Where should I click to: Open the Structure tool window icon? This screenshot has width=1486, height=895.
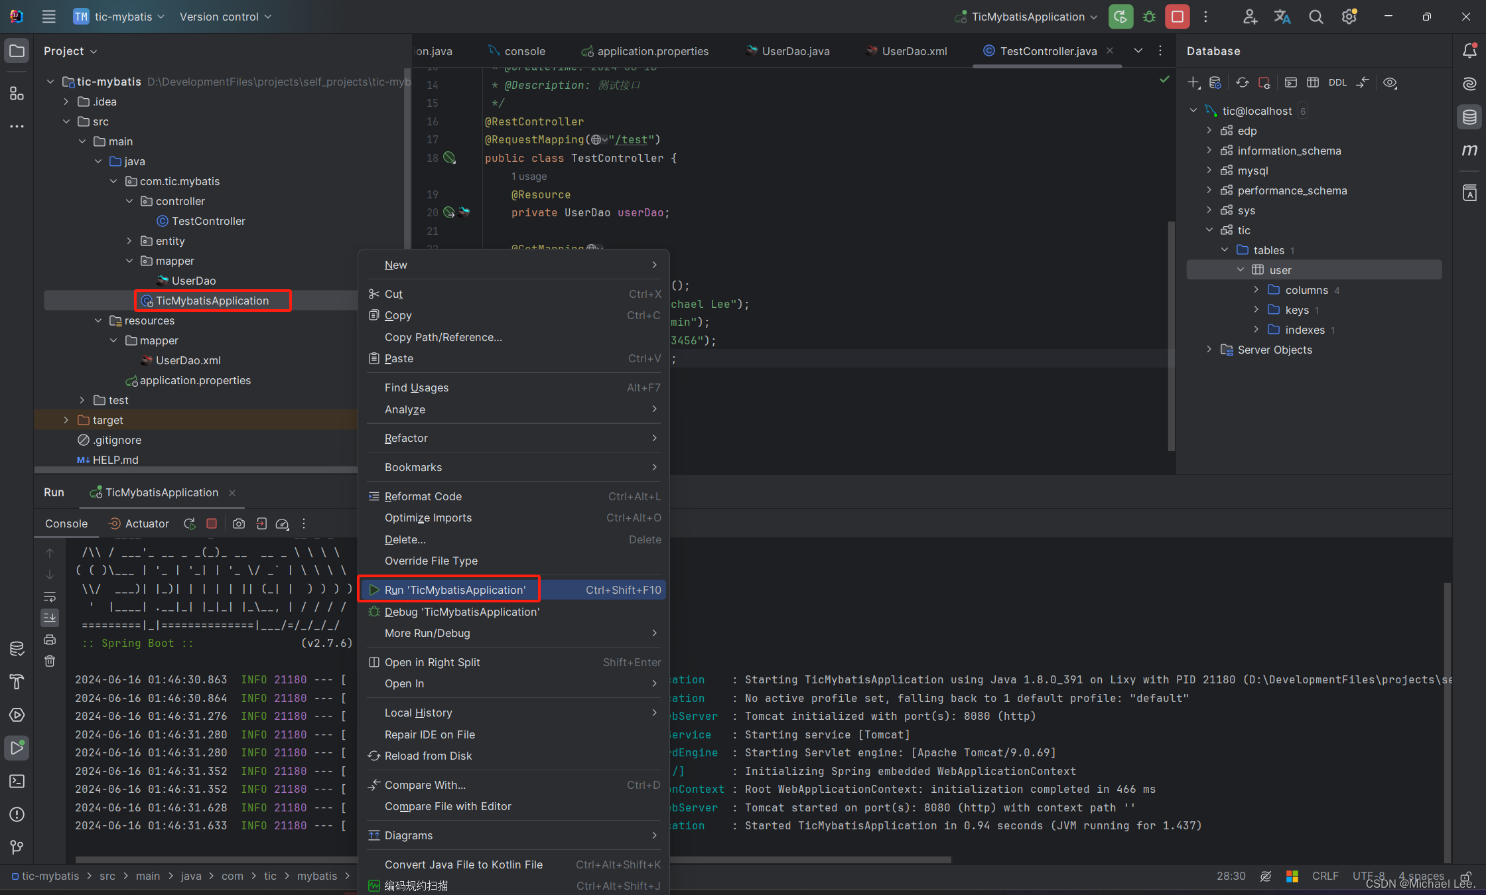coord(17,94)
